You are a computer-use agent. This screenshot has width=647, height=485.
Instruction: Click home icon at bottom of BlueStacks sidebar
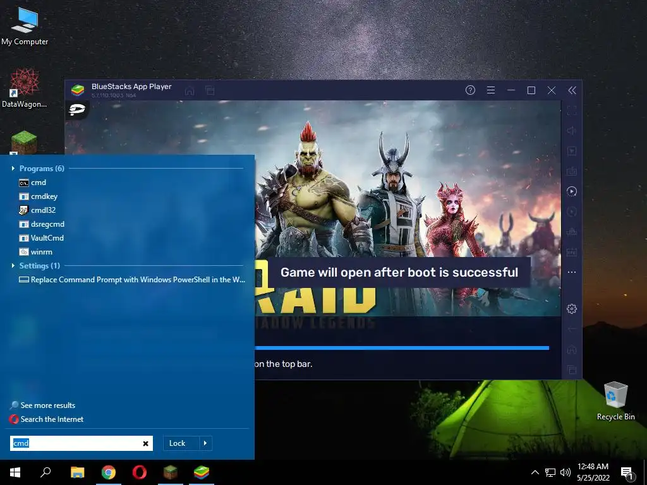pyautogui.click(x=571, y=349)
